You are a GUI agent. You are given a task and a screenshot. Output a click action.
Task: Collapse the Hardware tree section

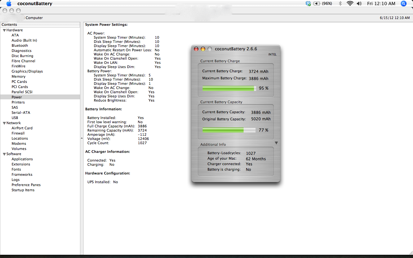pos(4,30)
